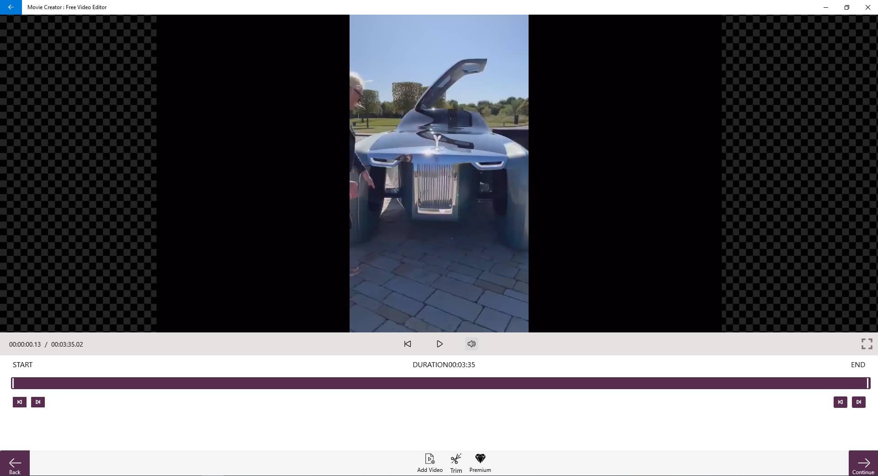Viewport: 878px width, 476px height.
Task: Enter fullscreen video preview
Action: click(x=866, y=344)
